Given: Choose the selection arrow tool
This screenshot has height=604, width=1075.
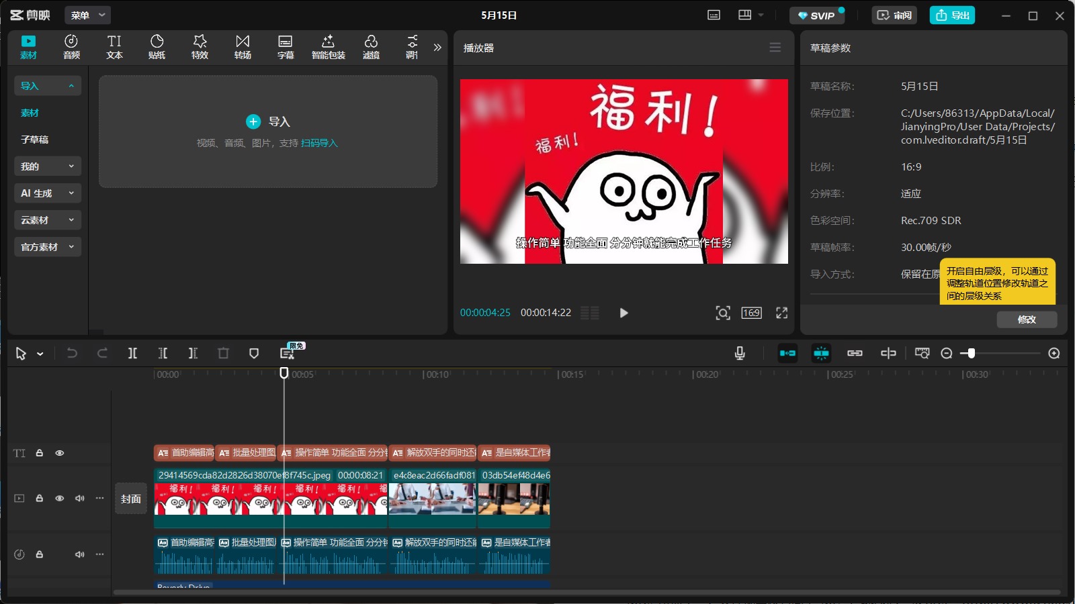Looking at the screenshot, I should coord(21,354).
